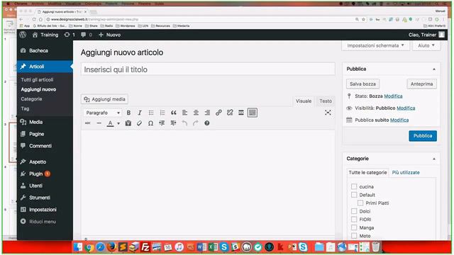Image resolution: width=454 pixels, height=255 pixels.
Task: Toggle bold formatting in the editor toolbar
Action: (128, 113)
